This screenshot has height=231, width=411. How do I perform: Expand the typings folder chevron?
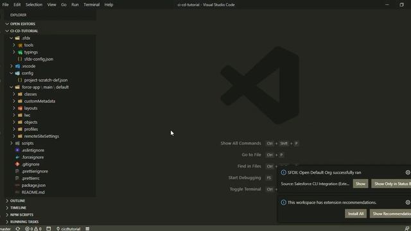click(x=14, y=52)
